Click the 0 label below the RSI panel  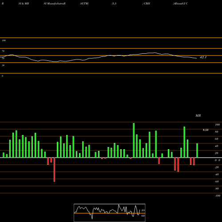pos(2,76)
